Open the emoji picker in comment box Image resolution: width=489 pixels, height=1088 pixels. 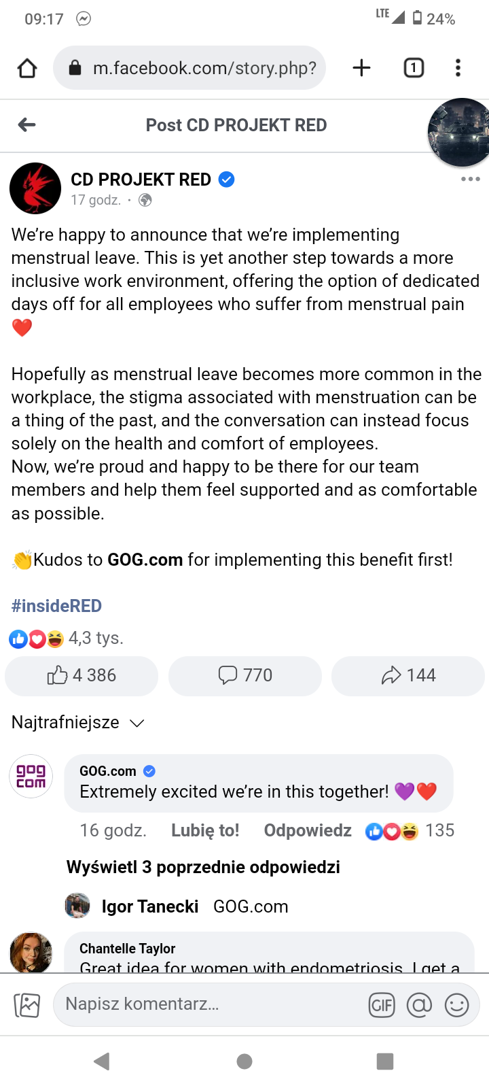click(456, 1004)
